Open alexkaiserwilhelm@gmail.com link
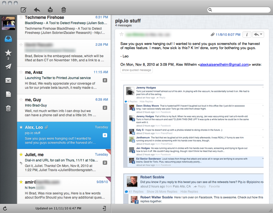The height and width of the screenshot is (213, 273). tap(224, 65)
